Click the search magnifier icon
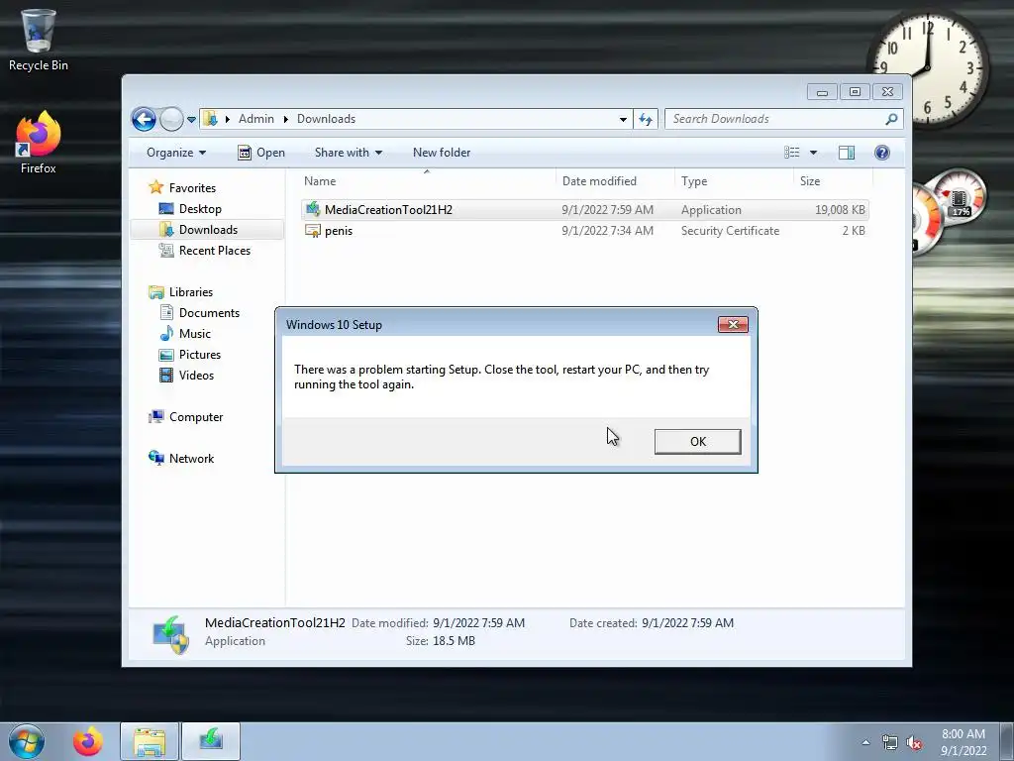 [x=892, y=119]
